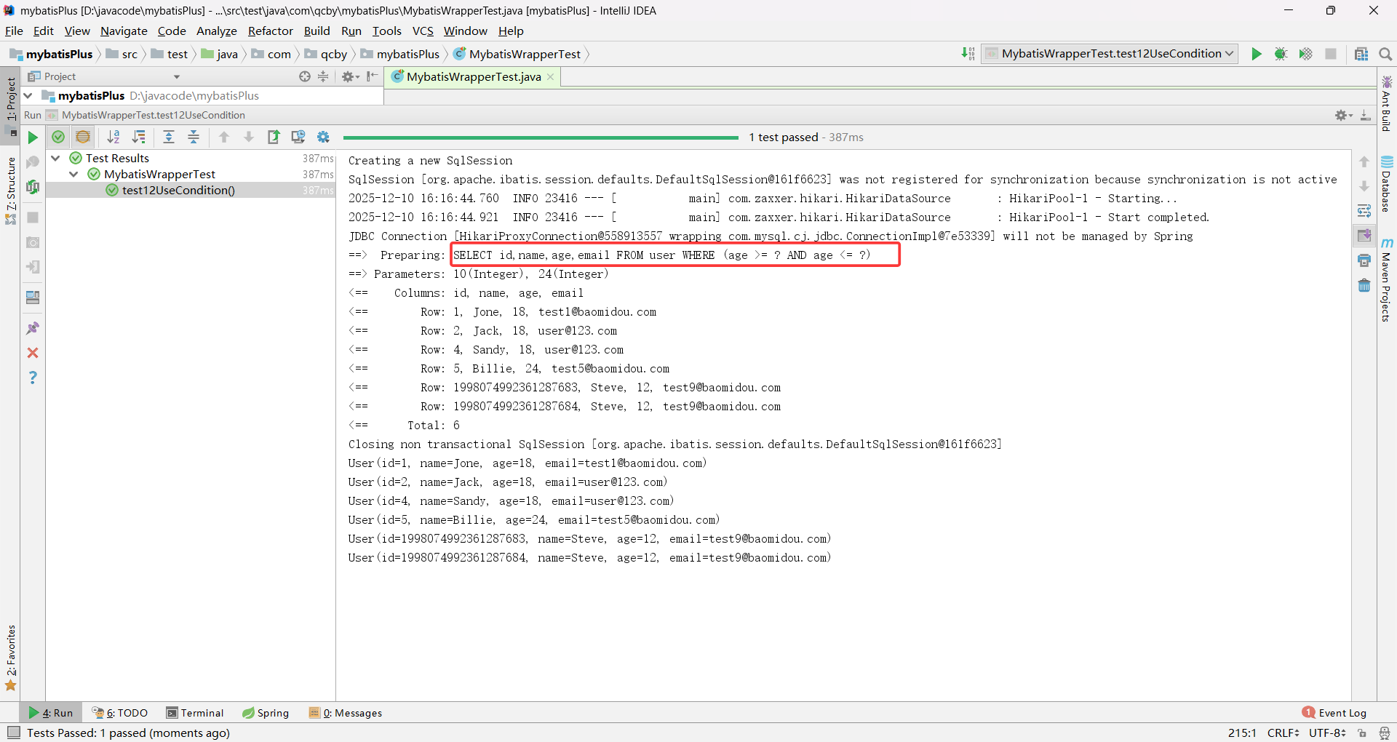Image resolution: width=1397 pixels, height=742 pixels.
Task: Click qcby in navigation breadcrumb
Action: click(x=326, y=54)
